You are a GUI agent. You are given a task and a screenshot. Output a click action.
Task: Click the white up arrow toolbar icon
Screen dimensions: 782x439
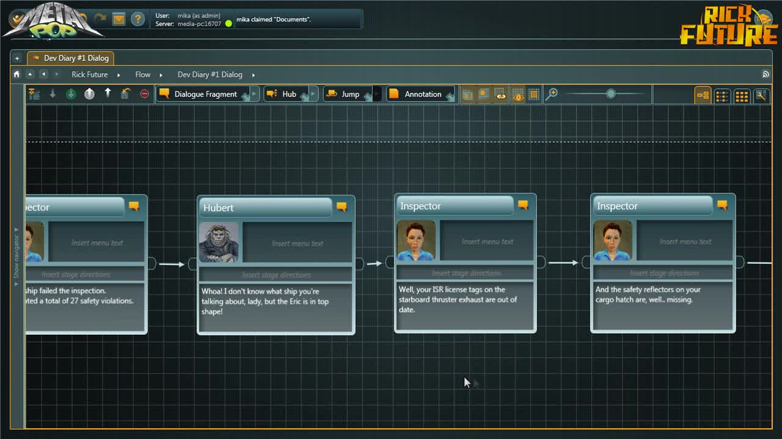[x=108, y=93]
